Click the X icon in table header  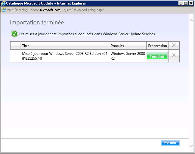(x=174, y=45)
